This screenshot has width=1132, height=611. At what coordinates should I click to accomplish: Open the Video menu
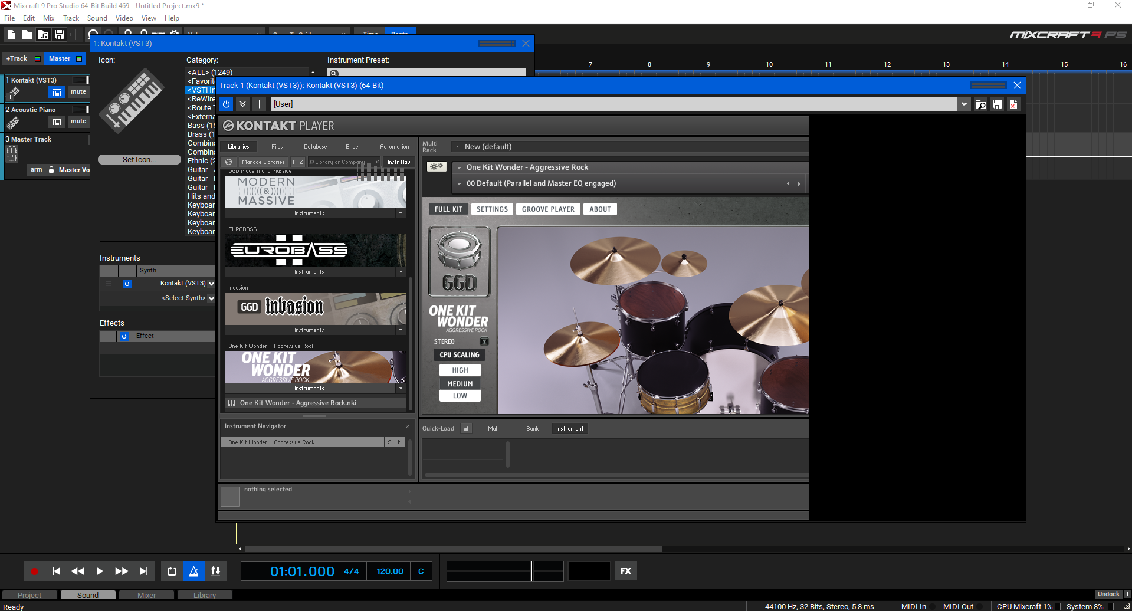[x=124, y=18]
